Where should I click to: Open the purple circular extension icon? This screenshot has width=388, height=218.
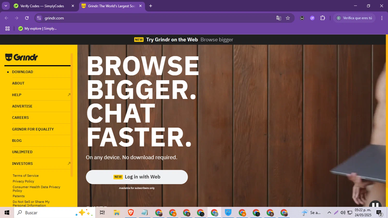pos(312,18)
